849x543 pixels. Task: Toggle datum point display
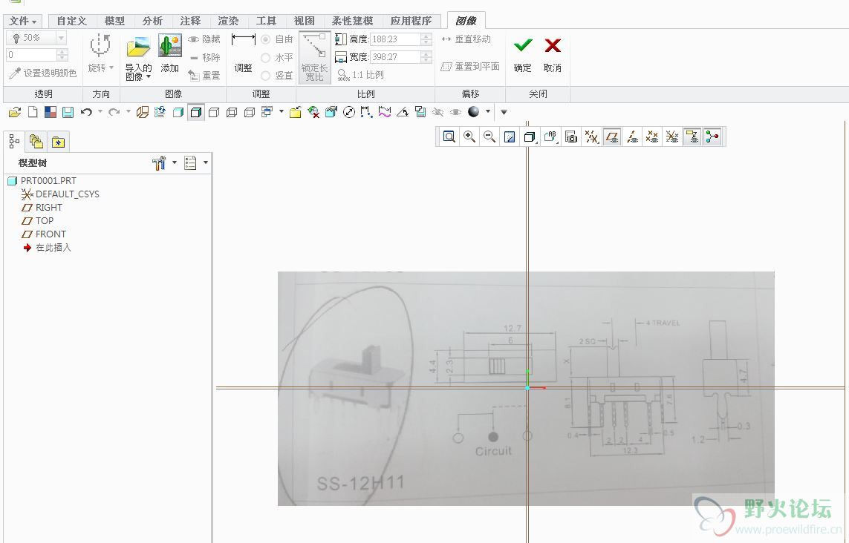[x=652, y=136]
